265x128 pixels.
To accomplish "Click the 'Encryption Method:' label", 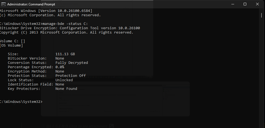I will click(x=27, y=71).
